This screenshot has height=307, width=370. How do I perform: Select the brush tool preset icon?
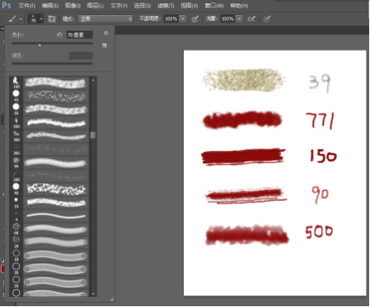[x=12, y=19]
